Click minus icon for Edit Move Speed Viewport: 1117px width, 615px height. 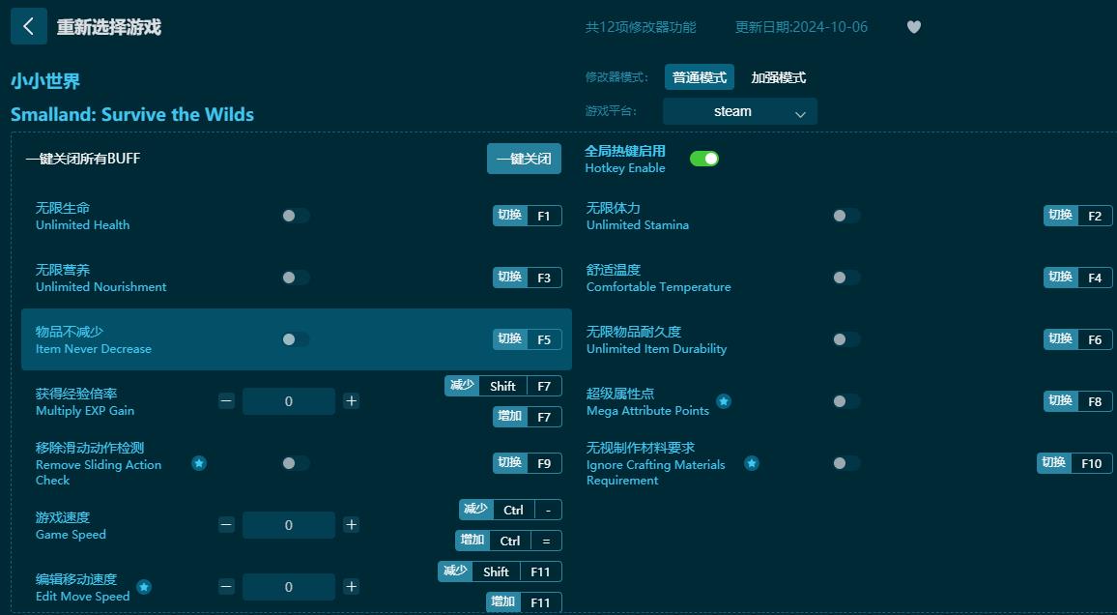pyautogui.click(x=226, y=586)
